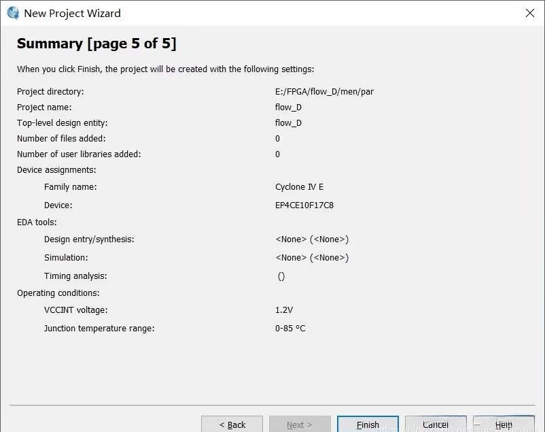Click the Simulation: label
This screenshot has height=432, width=545.
[x=66, y=258]
